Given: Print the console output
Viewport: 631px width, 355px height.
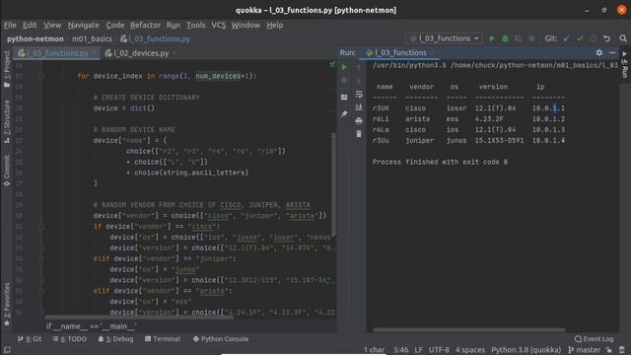Looking at the screenshot, I should (359, 120).
